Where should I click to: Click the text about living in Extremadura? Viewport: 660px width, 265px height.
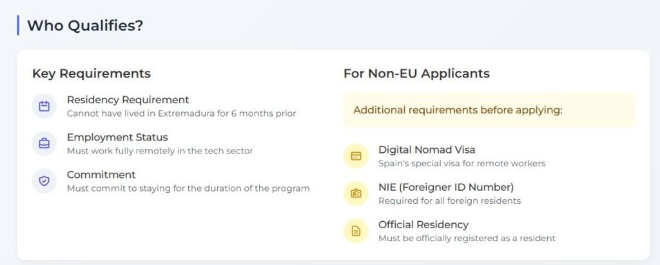point(181,113)
